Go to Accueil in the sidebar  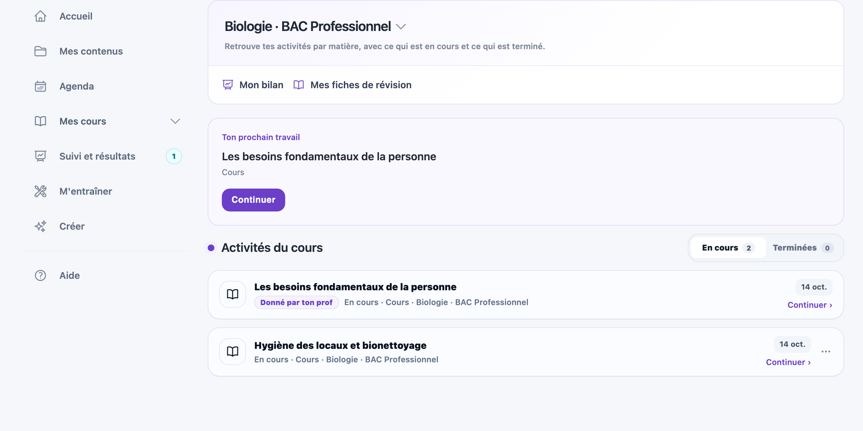point(76,16)
